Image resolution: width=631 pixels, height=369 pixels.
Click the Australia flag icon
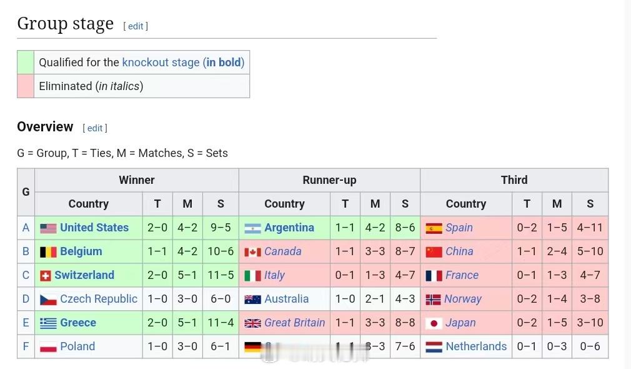[252, 300]
